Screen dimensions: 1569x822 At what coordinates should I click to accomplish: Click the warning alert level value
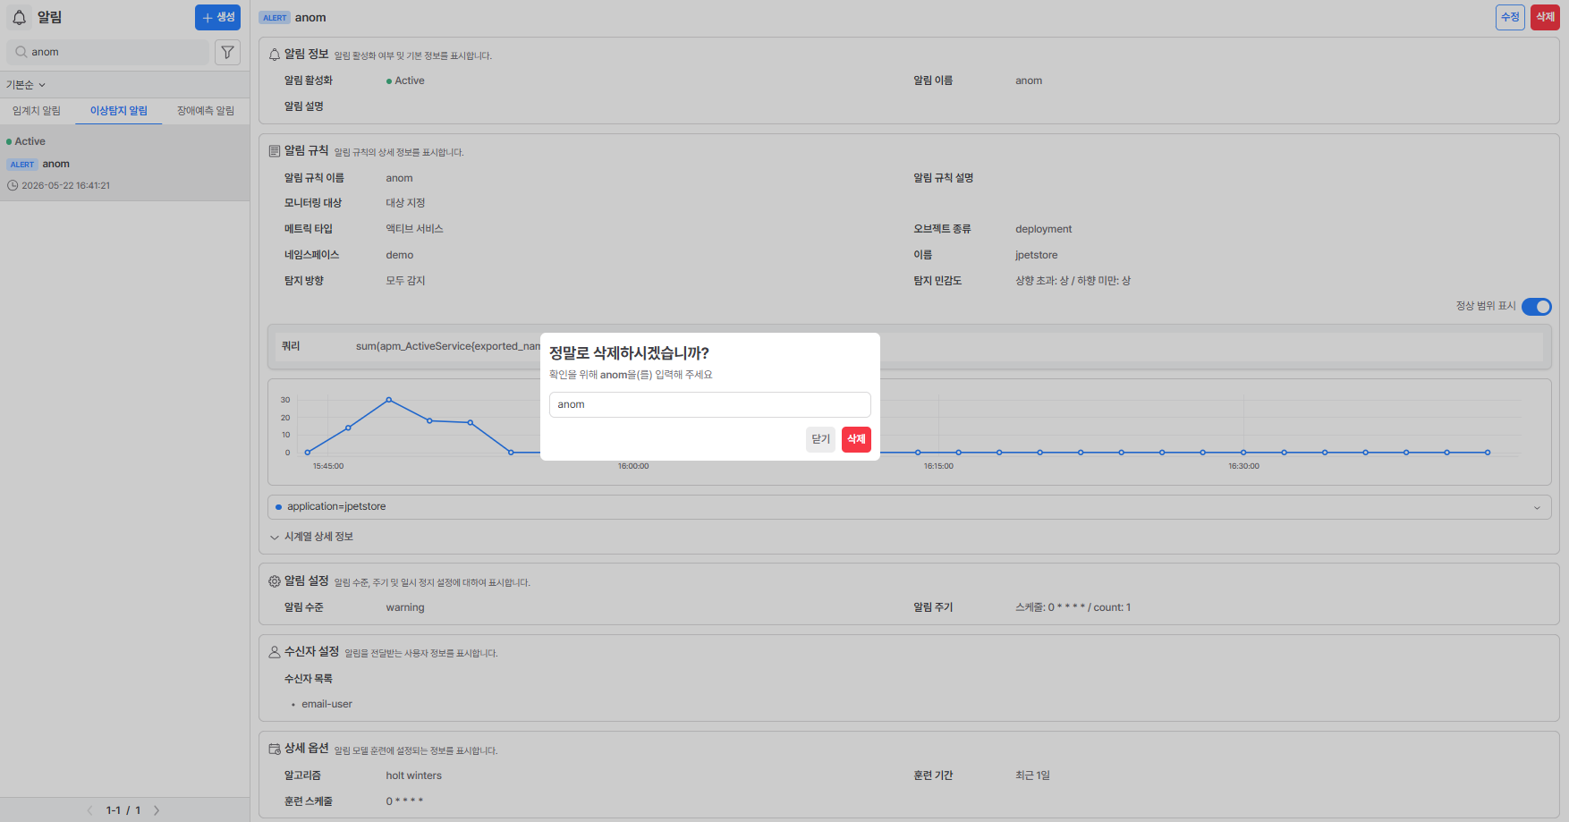pos(405,607)
